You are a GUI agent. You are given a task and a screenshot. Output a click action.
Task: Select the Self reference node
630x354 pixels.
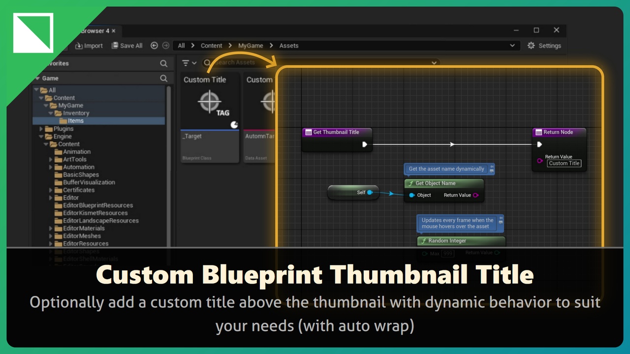(x=353, y=192)
